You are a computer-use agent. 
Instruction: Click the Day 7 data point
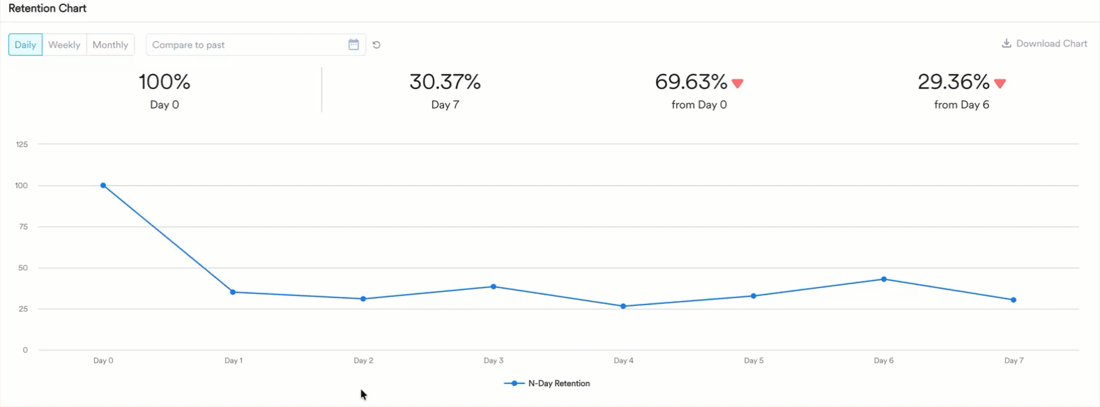point(1014,300)
